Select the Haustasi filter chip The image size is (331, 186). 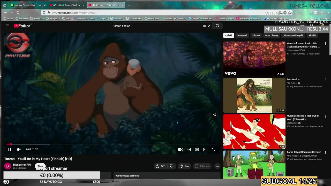point(242,35)
